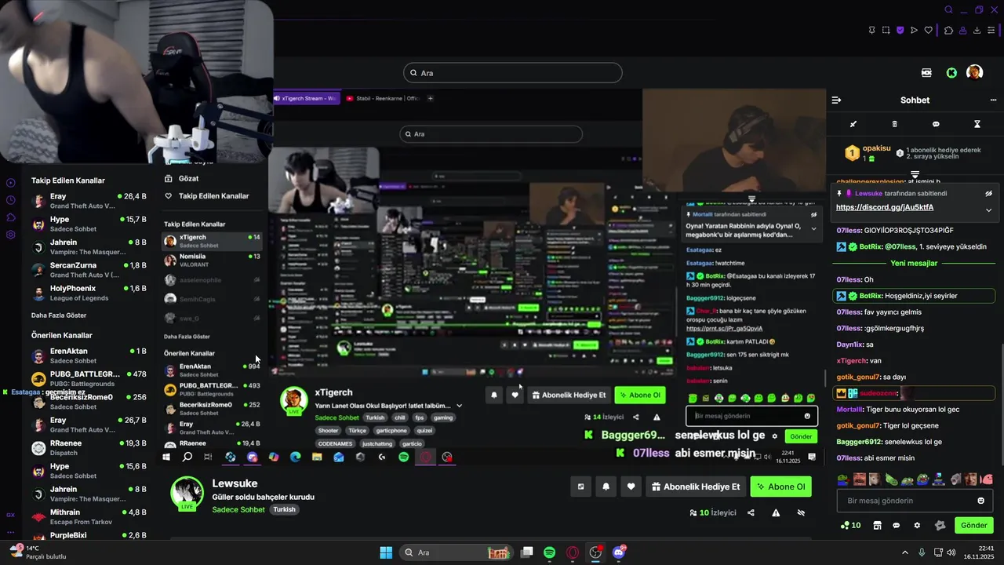Click the bottom chat bubble icon
The width and height of the screenshot is (1004, 565).
coord(897,526)
